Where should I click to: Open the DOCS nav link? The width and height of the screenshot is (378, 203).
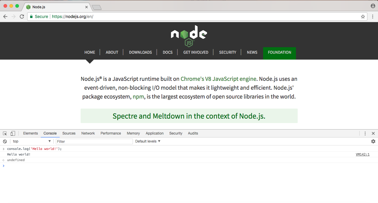click(x=167, y=52)
